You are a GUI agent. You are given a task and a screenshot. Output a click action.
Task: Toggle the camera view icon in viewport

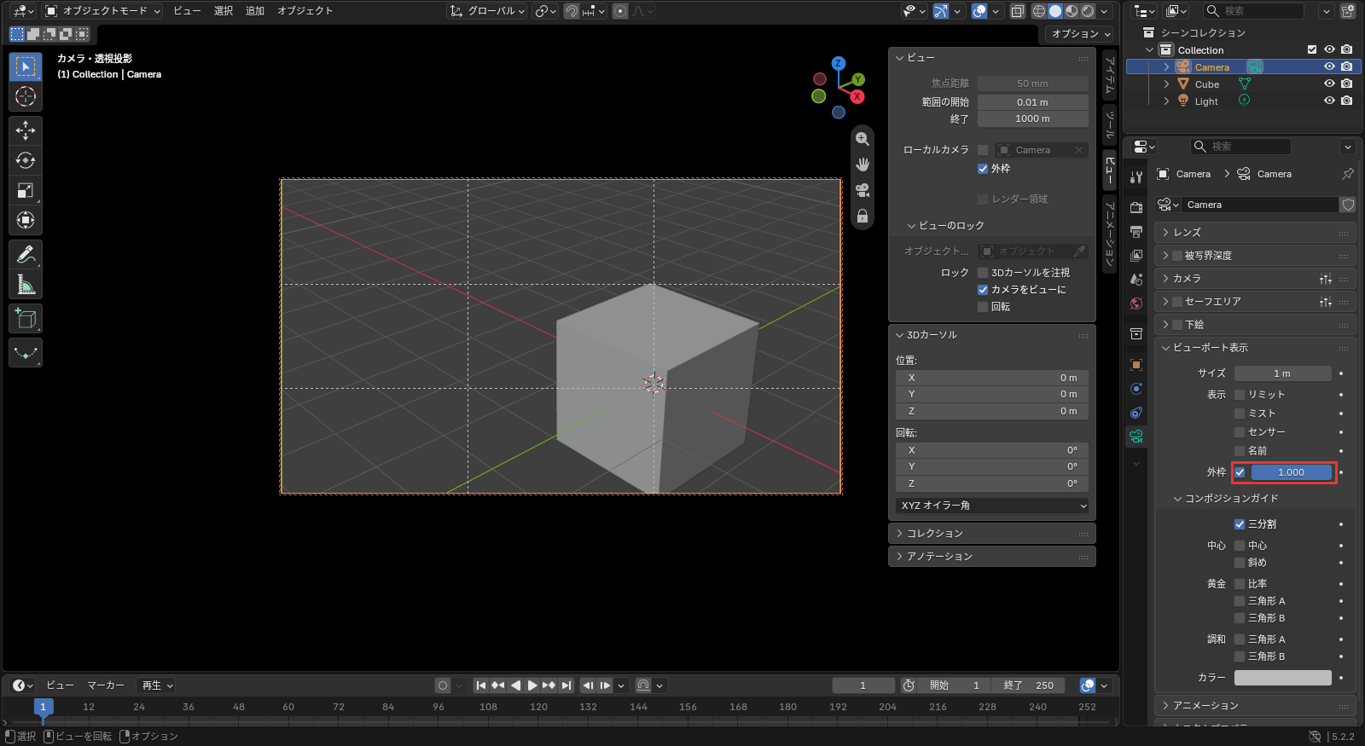tap(863, 190)
